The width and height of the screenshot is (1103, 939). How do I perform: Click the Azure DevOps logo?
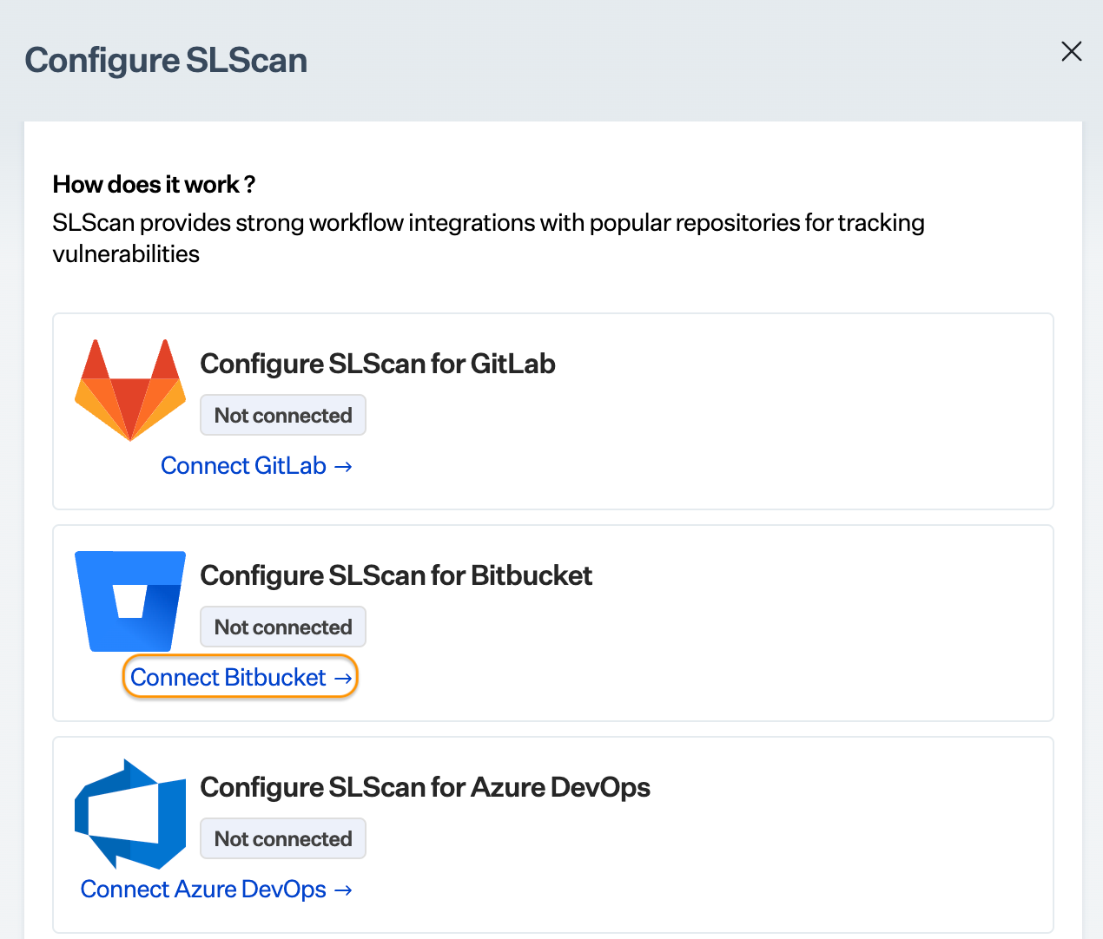pyautogui.click(x=130, y=814)
